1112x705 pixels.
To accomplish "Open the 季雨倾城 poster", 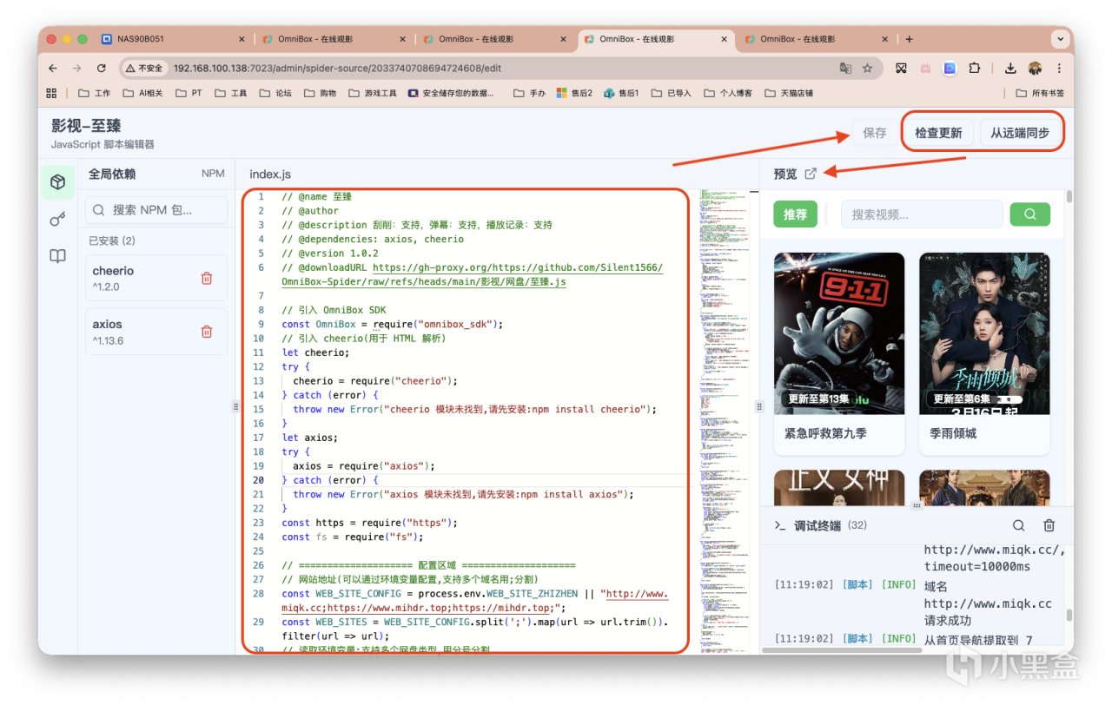I will 984,333.
